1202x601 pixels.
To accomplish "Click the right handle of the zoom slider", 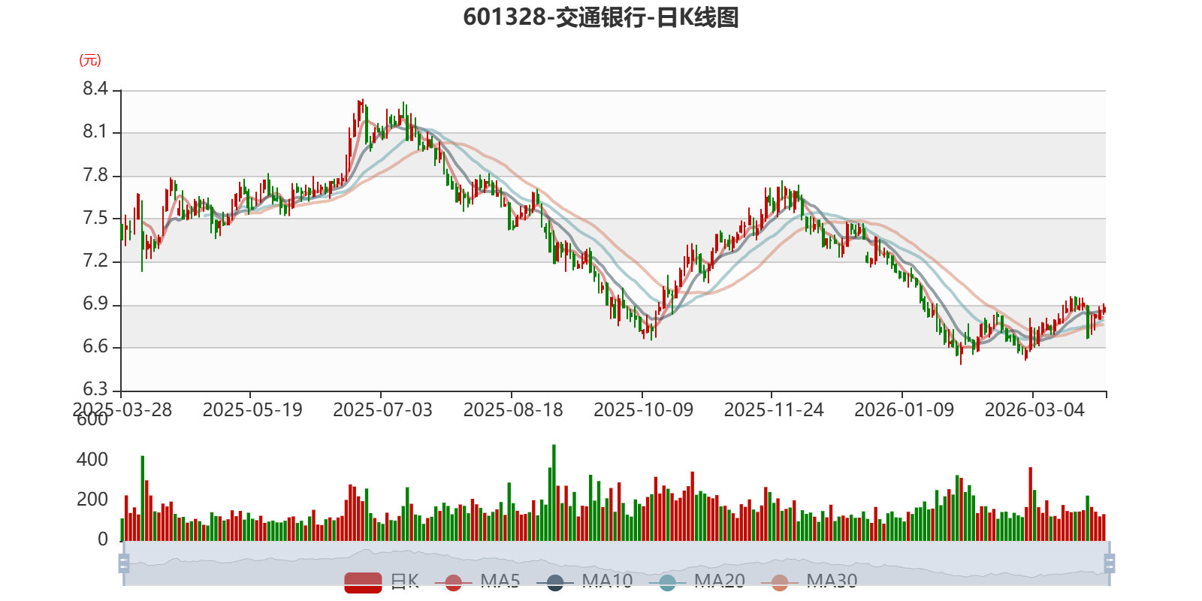I will click(x=1109, y=563).
